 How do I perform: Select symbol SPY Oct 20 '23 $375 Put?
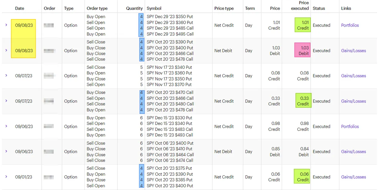[x=170, y=168]
